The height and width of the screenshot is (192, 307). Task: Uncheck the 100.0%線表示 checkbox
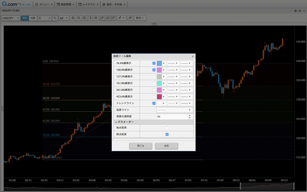(154, 70)
